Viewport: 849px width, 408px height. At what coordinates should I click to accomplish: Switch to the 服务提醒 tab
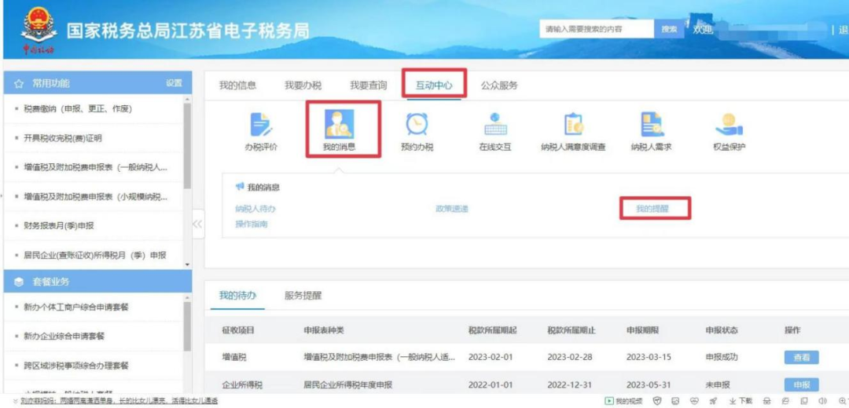(x=303, y=296)
